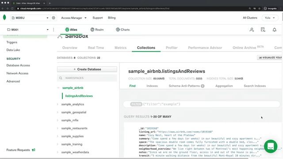Click the All Clusters link
This screenshot has height=159, width=283.
coord(250,18)
